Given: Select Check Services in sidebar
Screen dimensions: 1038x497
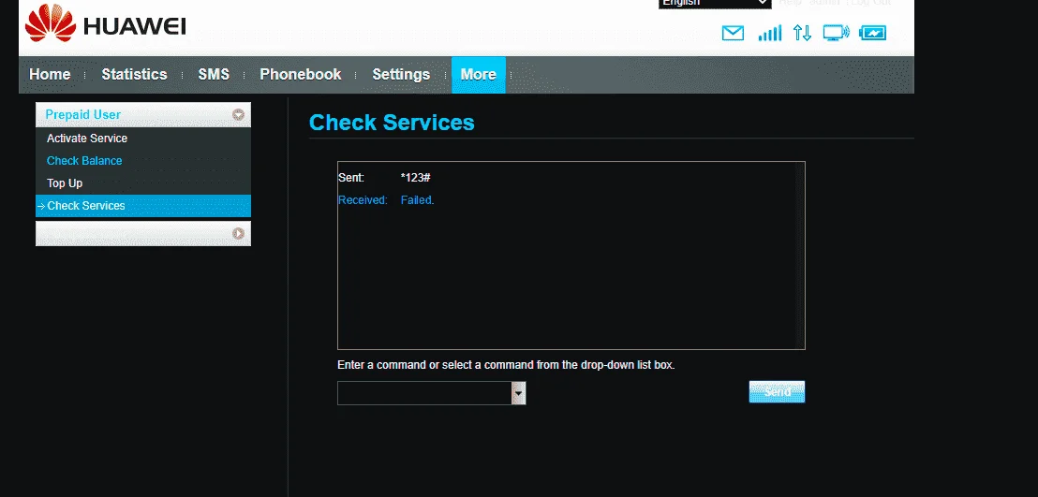Looking at the screenshot, I should [x=143, y=206].
